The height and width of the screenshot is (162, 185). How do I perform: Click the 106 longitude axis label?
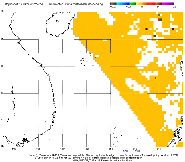[14, 149]
